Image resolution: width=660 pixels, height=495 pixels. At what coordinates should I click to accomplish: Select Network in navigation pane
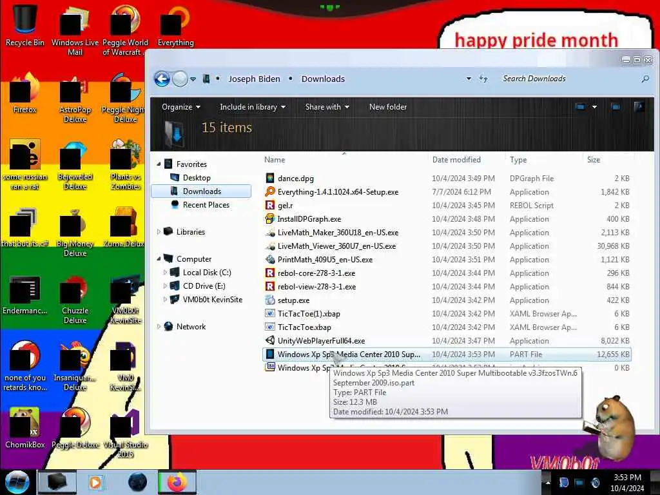pos(191,326)
